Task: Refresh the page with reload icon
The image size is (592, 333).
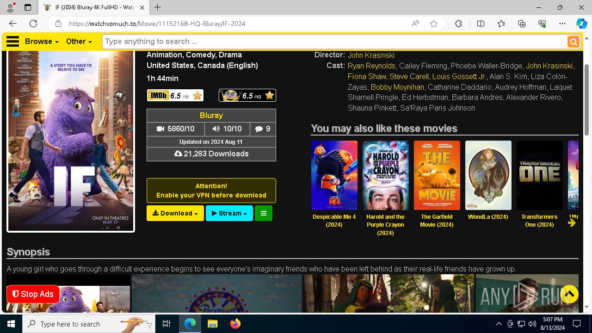Action: click(33, 24)
